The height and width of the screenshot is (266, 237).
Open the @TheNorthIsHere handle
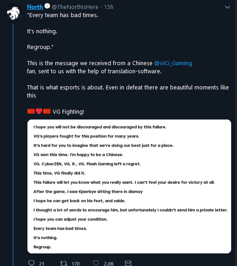click(x=75, y=7)
